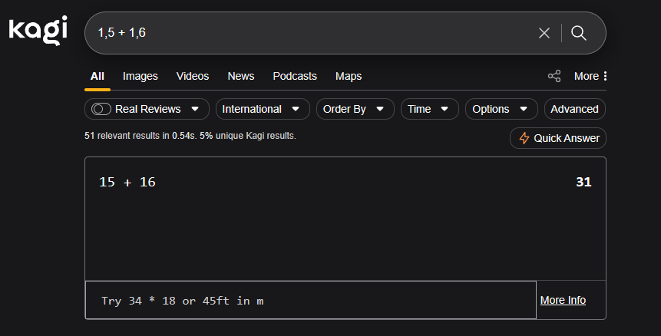Select the calculator result 31
The image size is (661, 336).
click(584, 182)
